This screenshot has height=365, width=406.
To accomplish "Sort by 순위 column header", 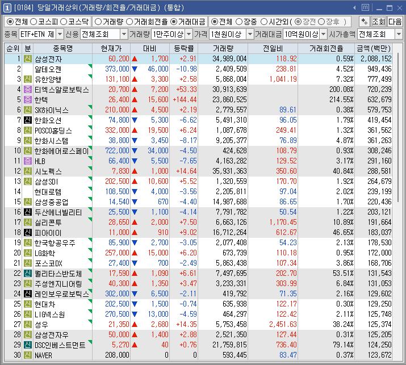I will click(x=13, y=48).
